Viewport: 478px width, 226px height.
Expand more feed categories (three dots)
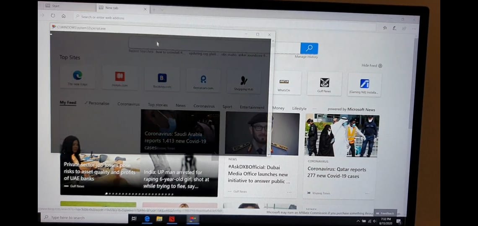314,108
